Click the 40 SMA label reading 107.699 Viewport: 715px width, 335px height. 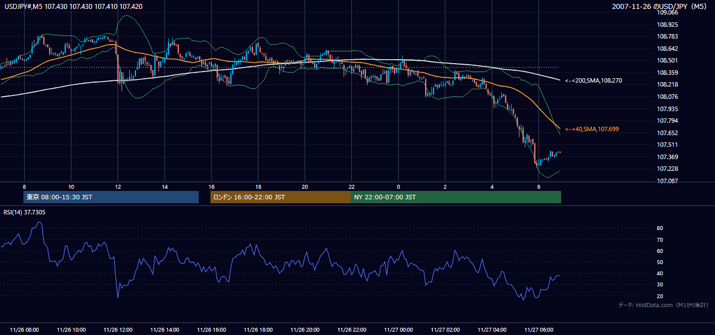592,129
